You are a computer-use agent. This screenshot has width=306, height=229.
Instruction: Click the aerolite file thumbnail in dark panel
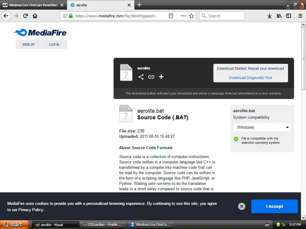click(x=126, y=72)
